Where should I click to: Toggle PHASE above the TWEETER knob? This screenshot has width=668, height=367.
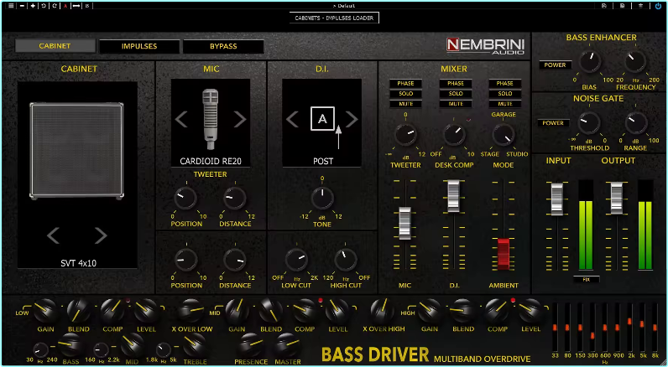point(405,83)
